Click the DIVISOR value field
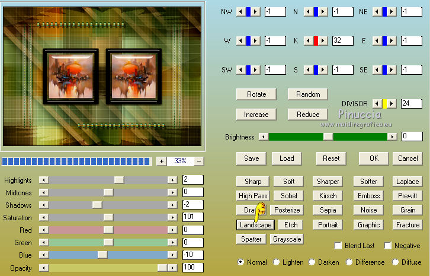Viewport: 430px width, 276px height. point(412,104)
